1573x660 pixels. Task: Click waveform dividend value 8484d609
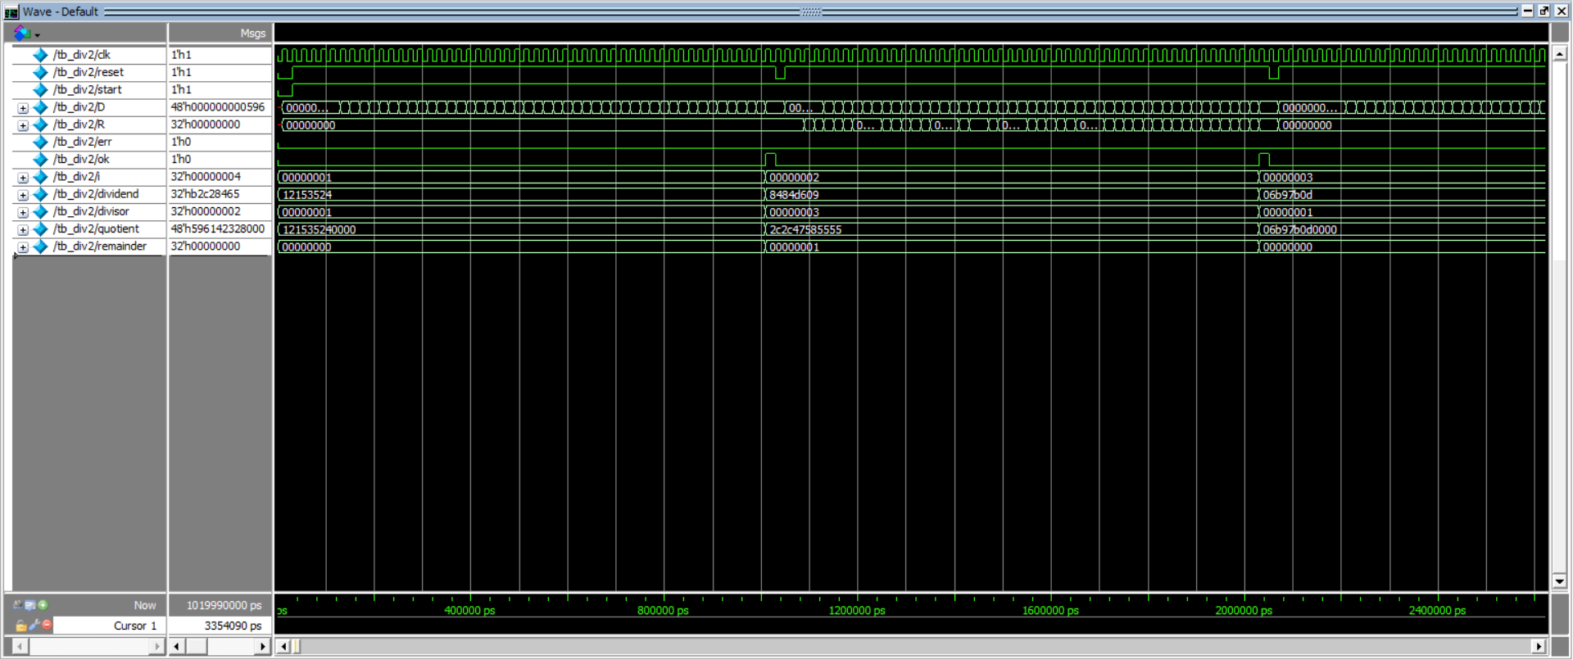[x=794, y=195]
